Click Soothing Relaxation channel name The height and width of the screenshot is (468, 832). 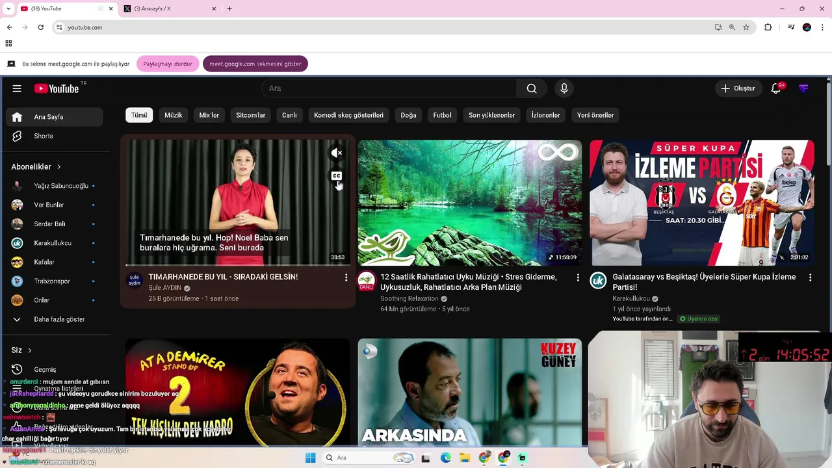click(x=409, y=298)
